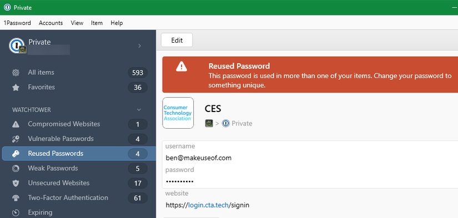
Task: Click the Favorites star icon
Action: pos(16,87)
